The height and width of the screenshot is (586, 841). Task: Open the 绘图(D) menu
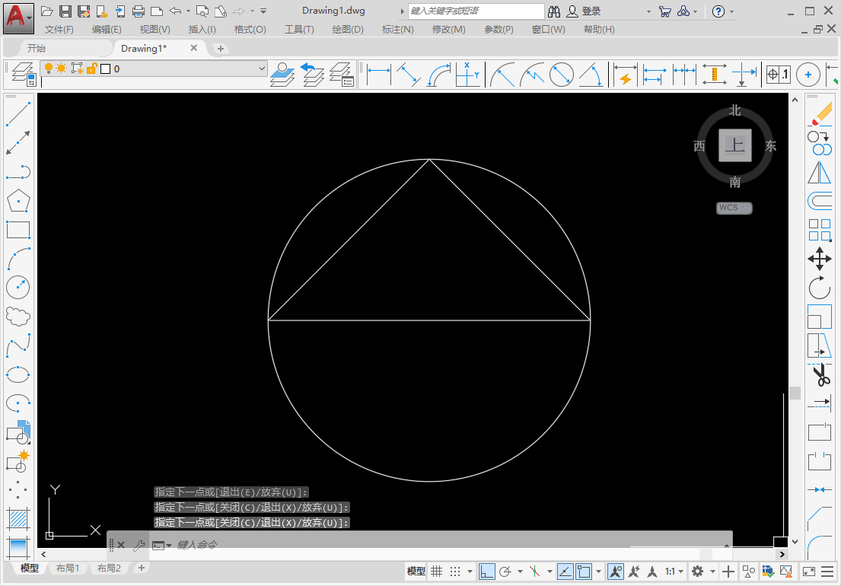coord(348,30)
